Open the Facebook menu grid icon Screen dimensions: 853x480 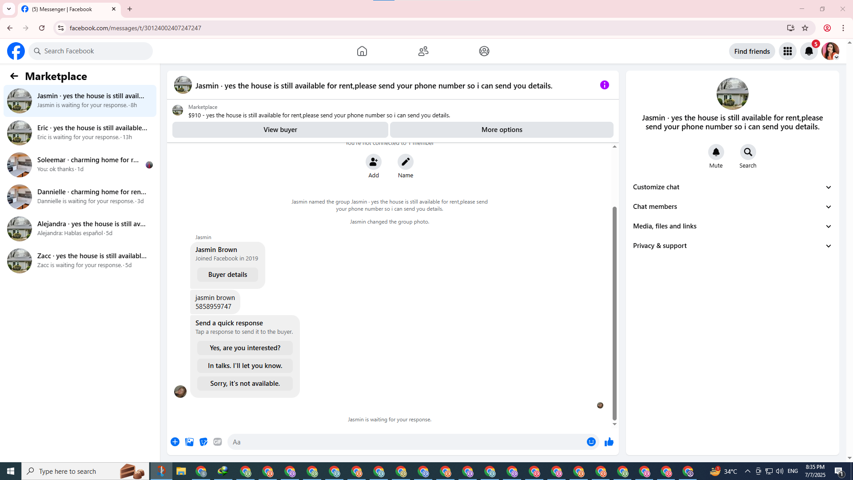(x=787, y=51)
